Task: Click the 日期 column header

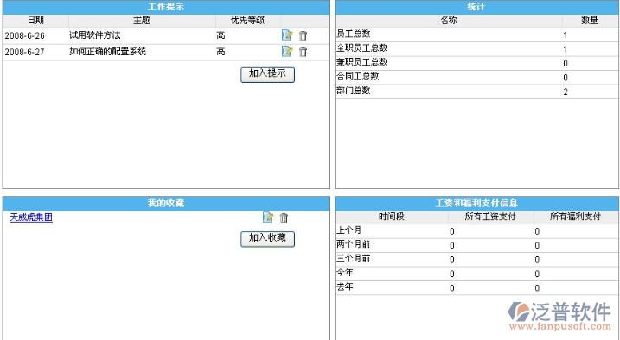Action: (x=35, y=21)
